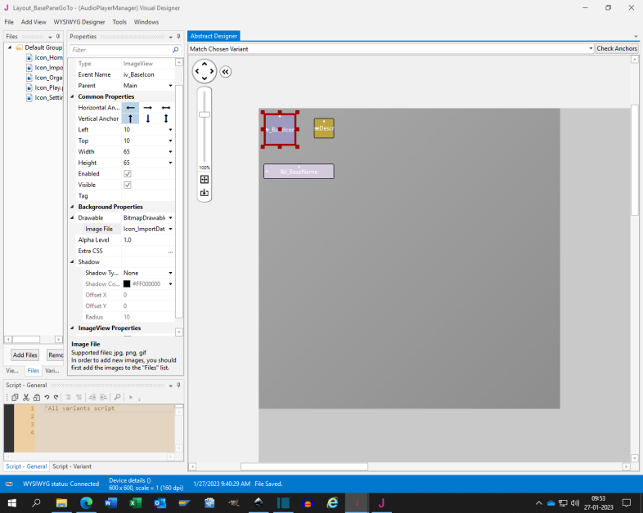The width and height of the screenshot is (643, 513).
Task: Open the Image File dropdown
Action: (x=171, y=229)
